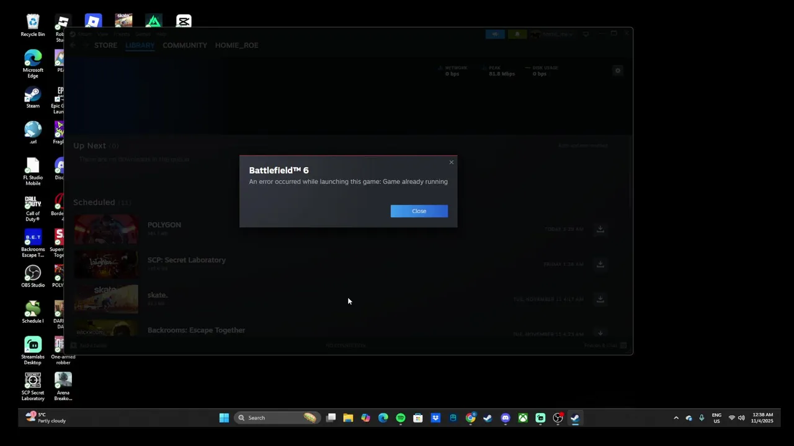
Task: Open OBS Studio from the taskbar
Action: [558, 418]
